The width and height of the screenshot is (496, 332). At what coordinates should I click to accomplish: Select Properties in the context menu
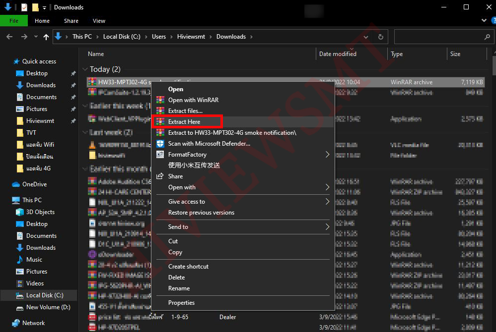(181, 303)
